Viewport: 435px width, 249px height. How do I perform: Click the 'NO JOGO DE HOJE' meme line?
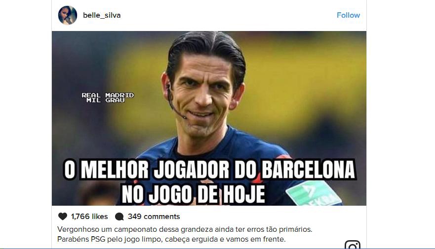193,194
